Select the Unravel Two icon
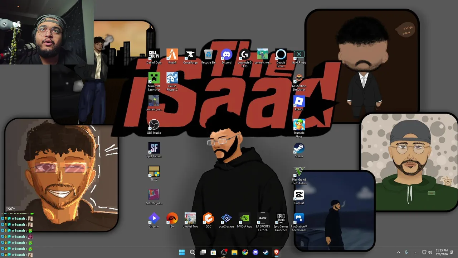The width and height of the screenshot is (458, 258). click(190, 220)
